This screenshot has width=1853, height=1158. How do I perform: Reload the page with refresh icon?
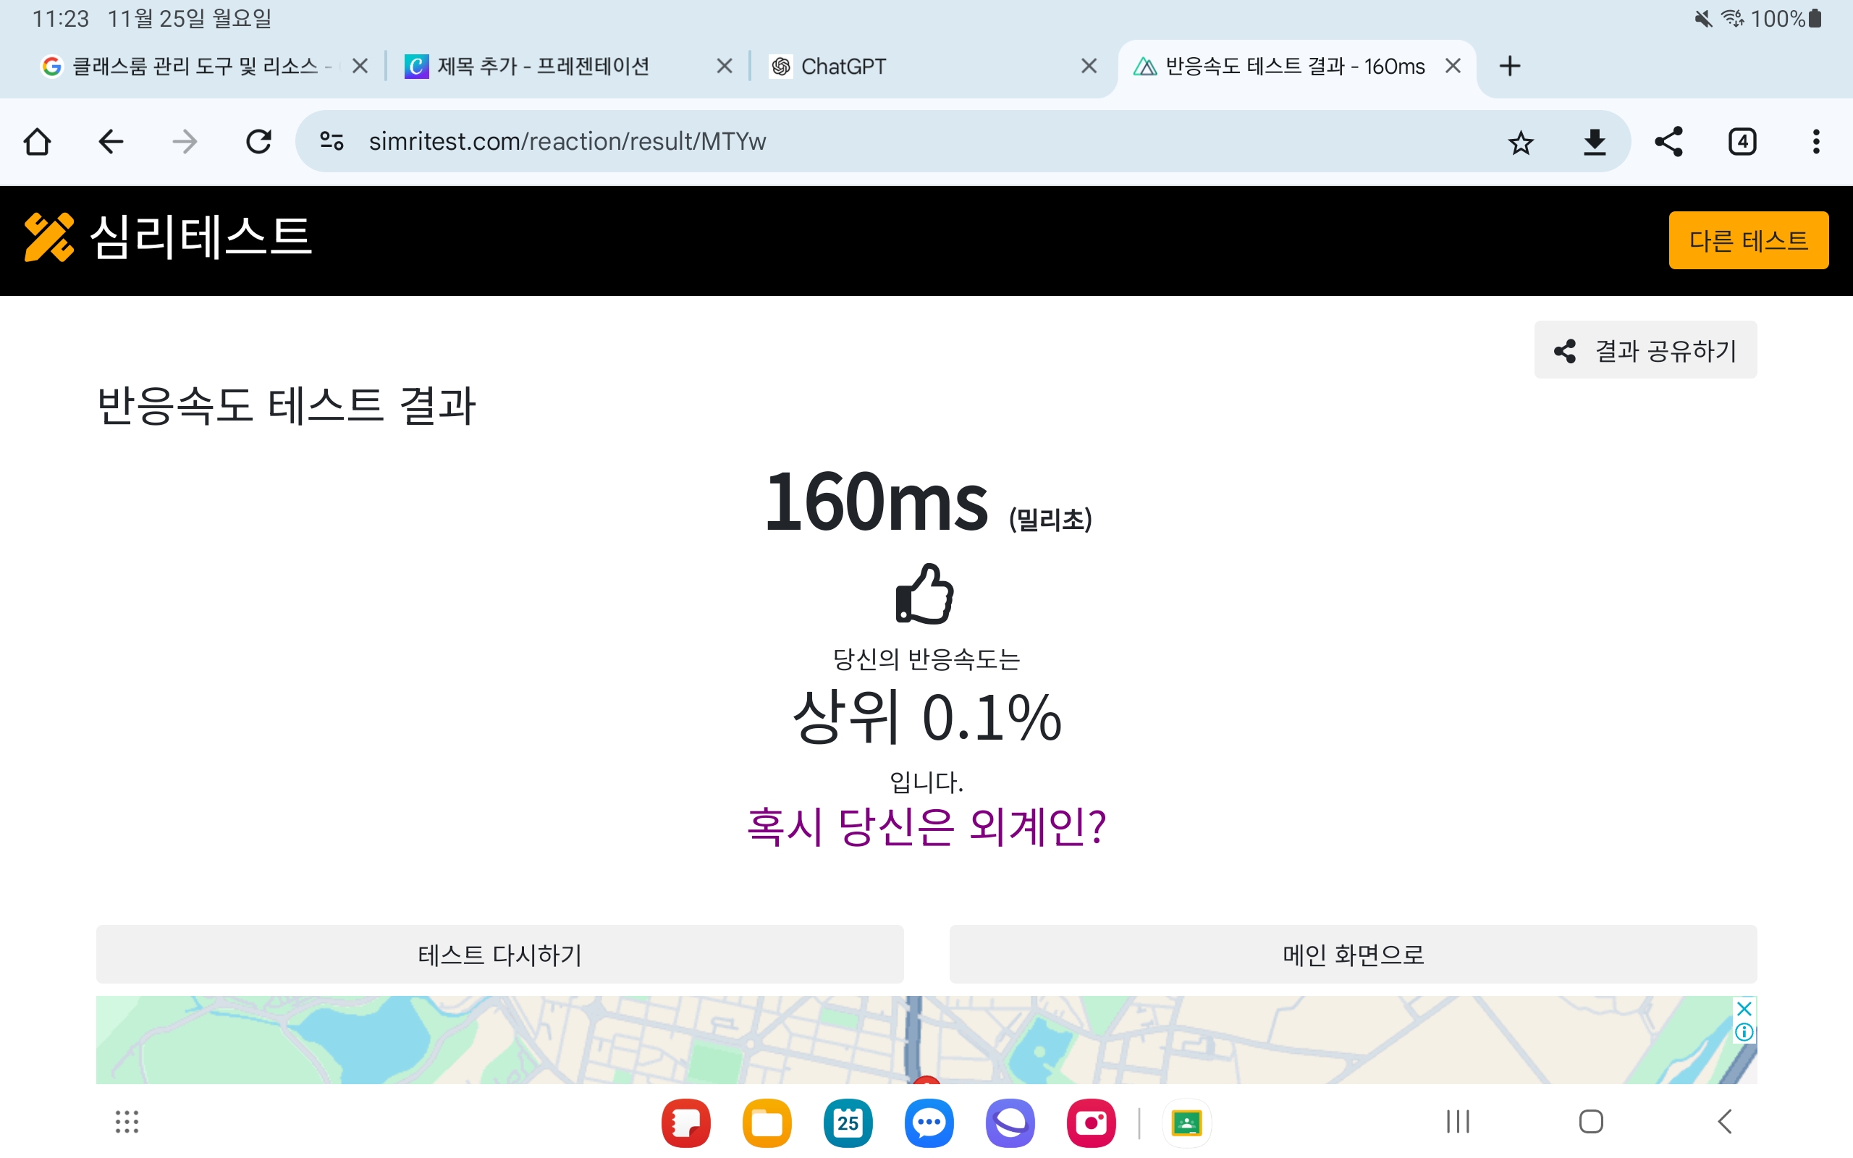coord(259,142)
